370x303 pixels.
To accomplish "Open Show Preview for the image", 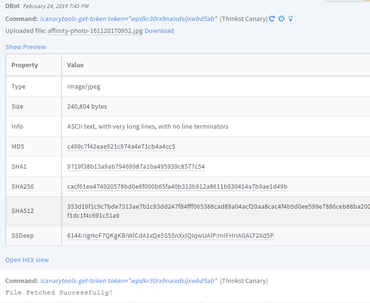I will [x=26, y=47].
